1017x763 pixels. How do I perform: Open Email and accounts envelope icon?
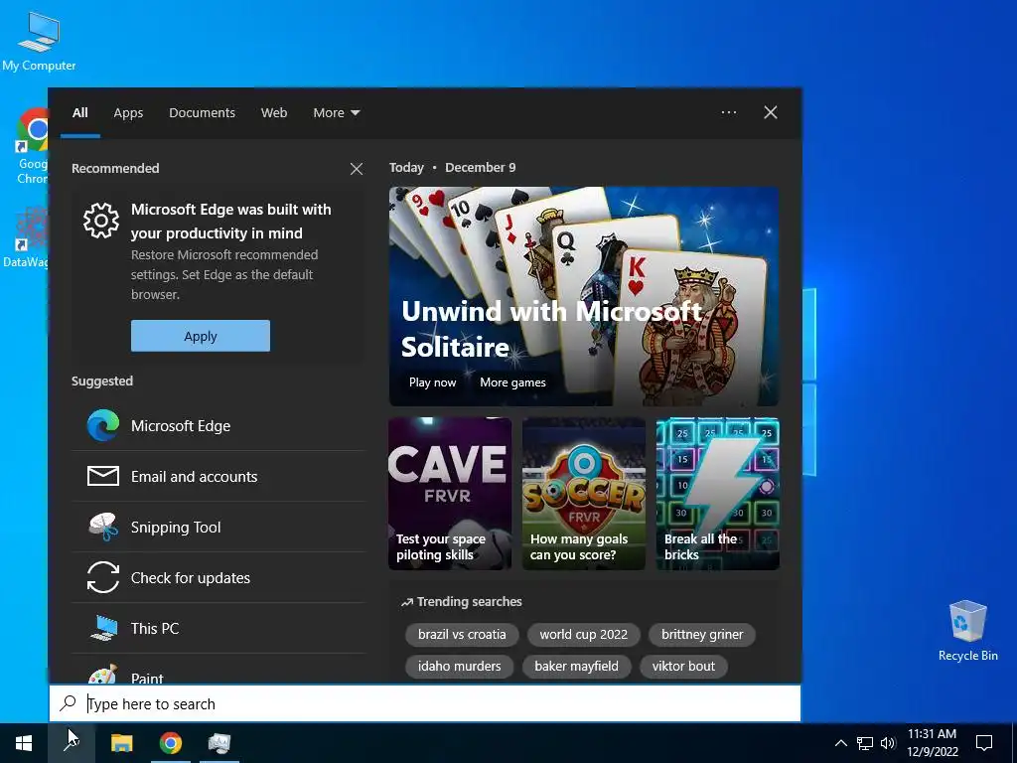[x=103, y=476]
